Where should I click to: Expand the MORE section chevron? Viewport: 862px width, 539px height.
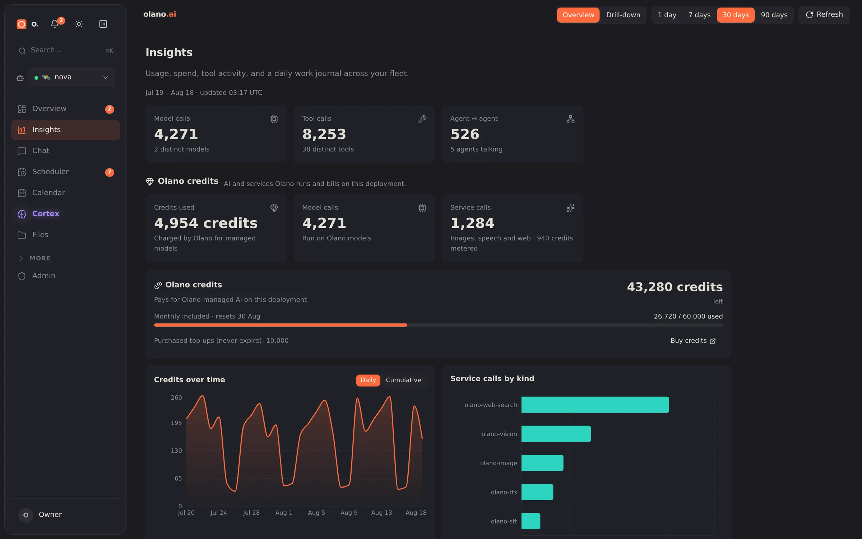21,258
